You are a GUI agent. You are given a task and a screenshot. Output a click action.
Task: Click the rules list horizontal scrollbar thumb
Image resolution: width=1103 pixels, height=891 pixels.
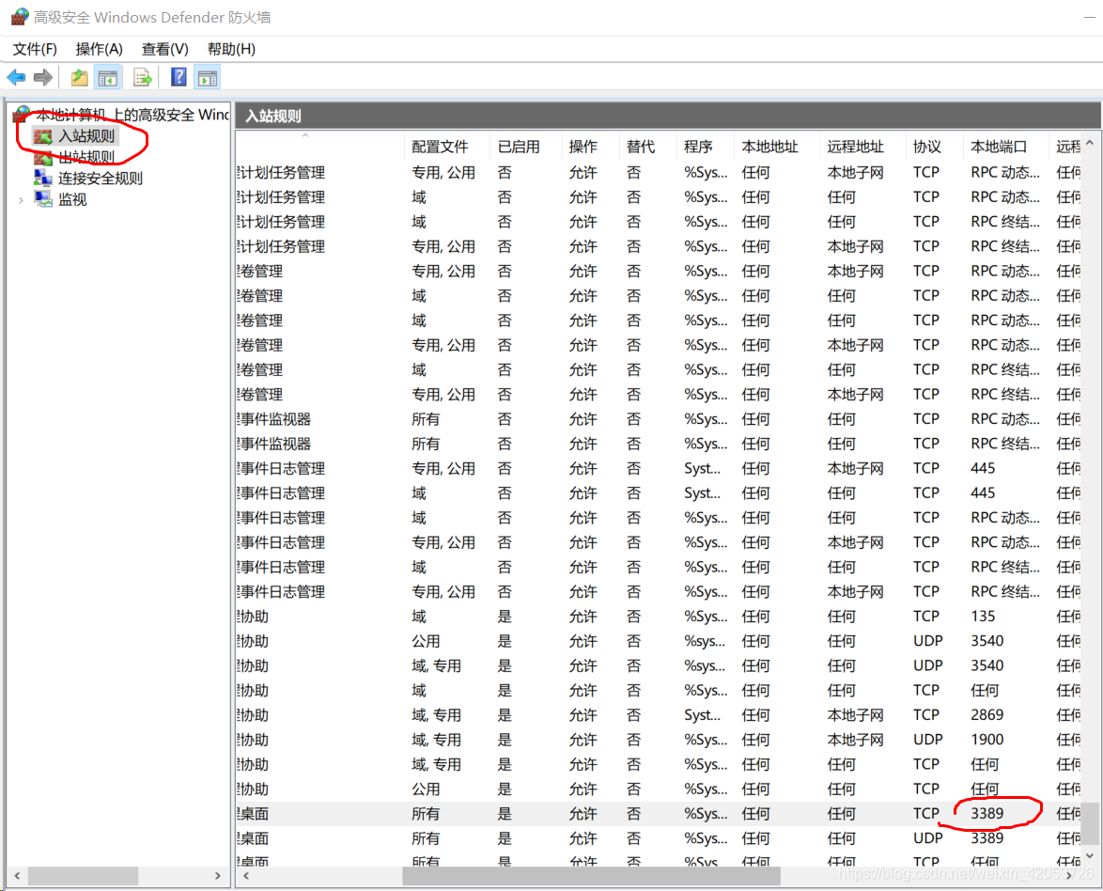[591, 876]
